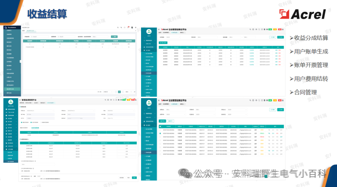
Task: Open the highlighted 响应事件记录 sidebar item in PureAdmin
Action: [12, 89]
